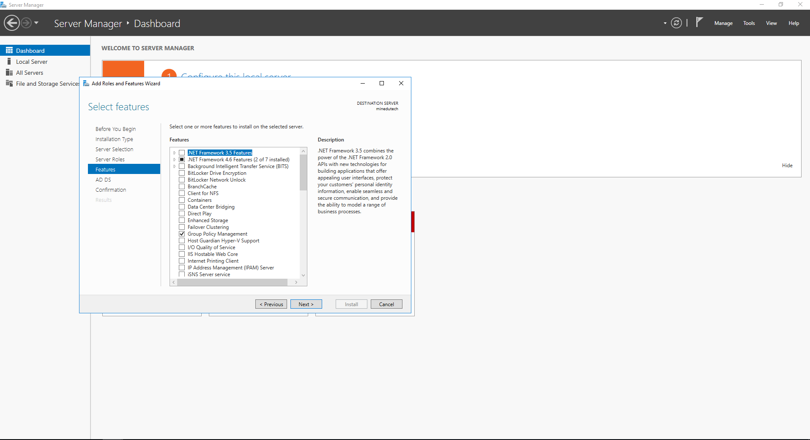Click the refresh dashboard icon

676,23
